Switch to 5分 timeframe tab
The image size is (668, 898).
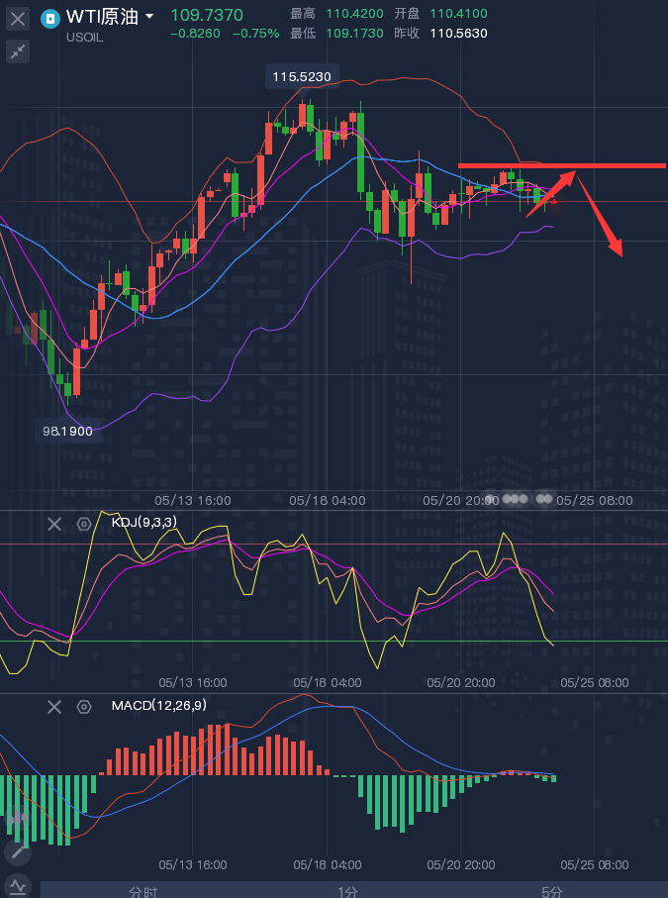pyautogui.click(x=552, y=891)
